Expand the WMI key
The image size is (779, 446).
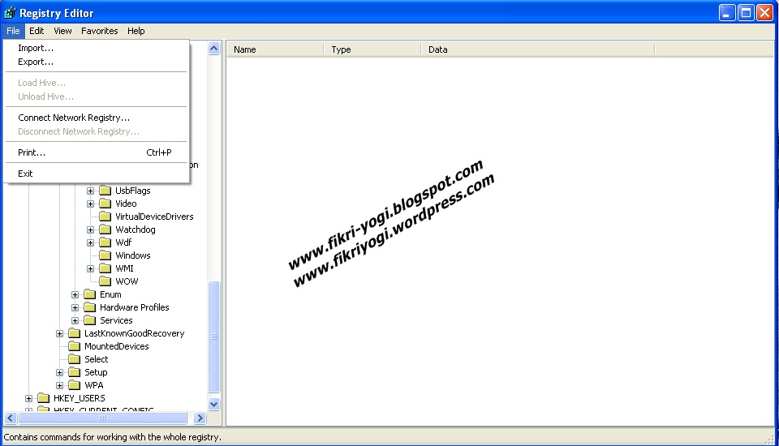(x=90, y=268)
